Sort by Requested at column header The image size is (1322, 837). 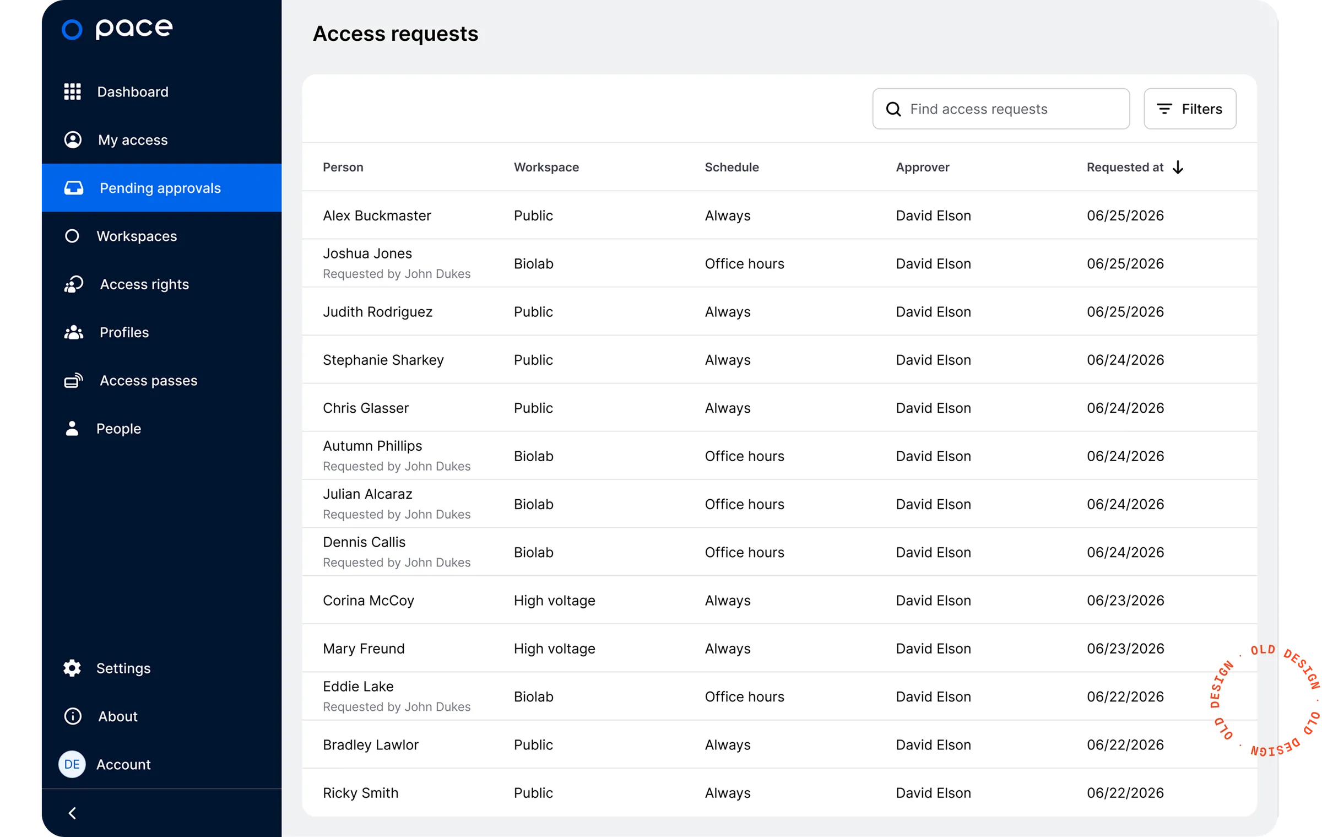point(1125,167)
